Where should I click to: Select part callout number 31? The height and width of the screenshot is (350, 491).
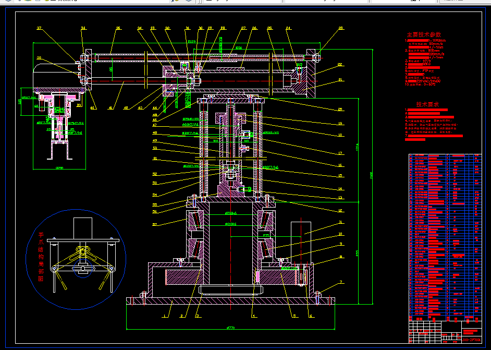coord(188,28)
